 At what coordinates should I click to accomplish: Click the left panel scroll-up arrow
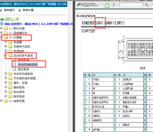coord(70,3)
